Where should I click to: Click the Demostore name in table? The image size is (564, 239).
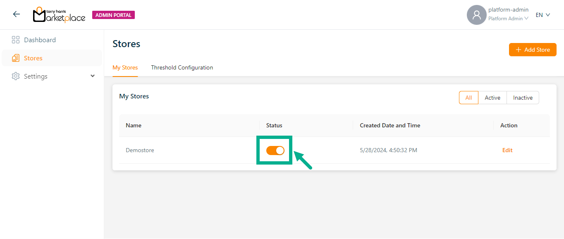[140, 150]
